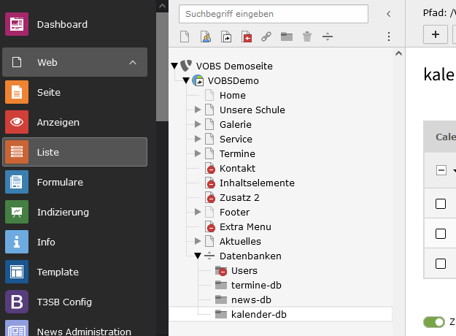The height and width of the screenshot is (336, 456).
Task: Expand the Unsere Schule page node
Action: click(x=198, y=110)
